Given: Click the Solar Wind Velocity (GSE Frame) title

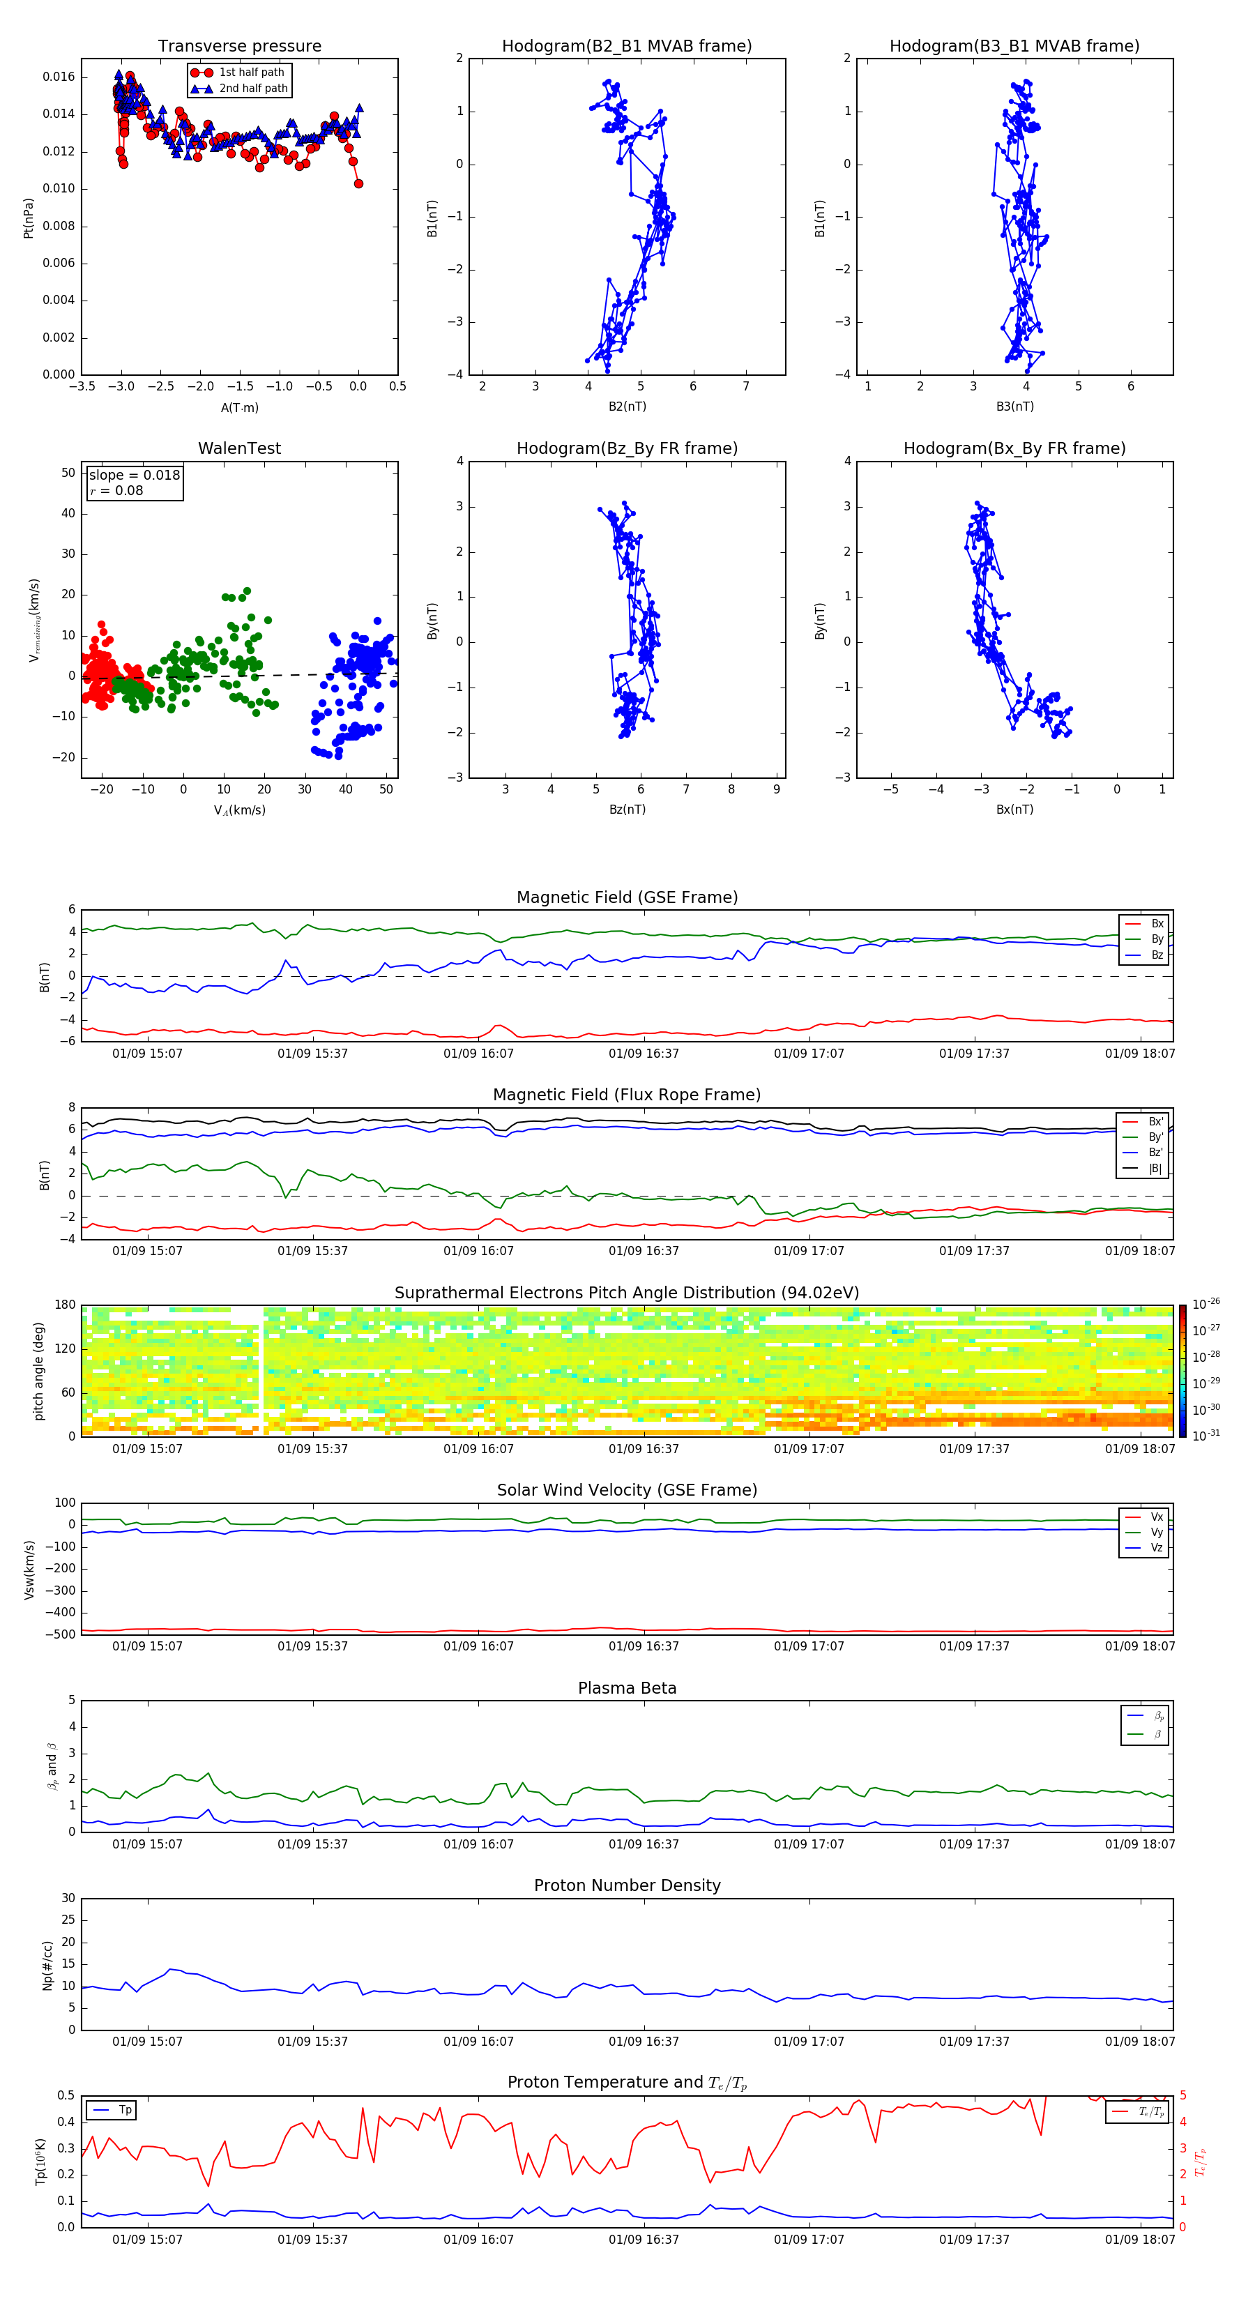Looking at the screenshot, I should pyautogui.click(x=627, y=1491).
